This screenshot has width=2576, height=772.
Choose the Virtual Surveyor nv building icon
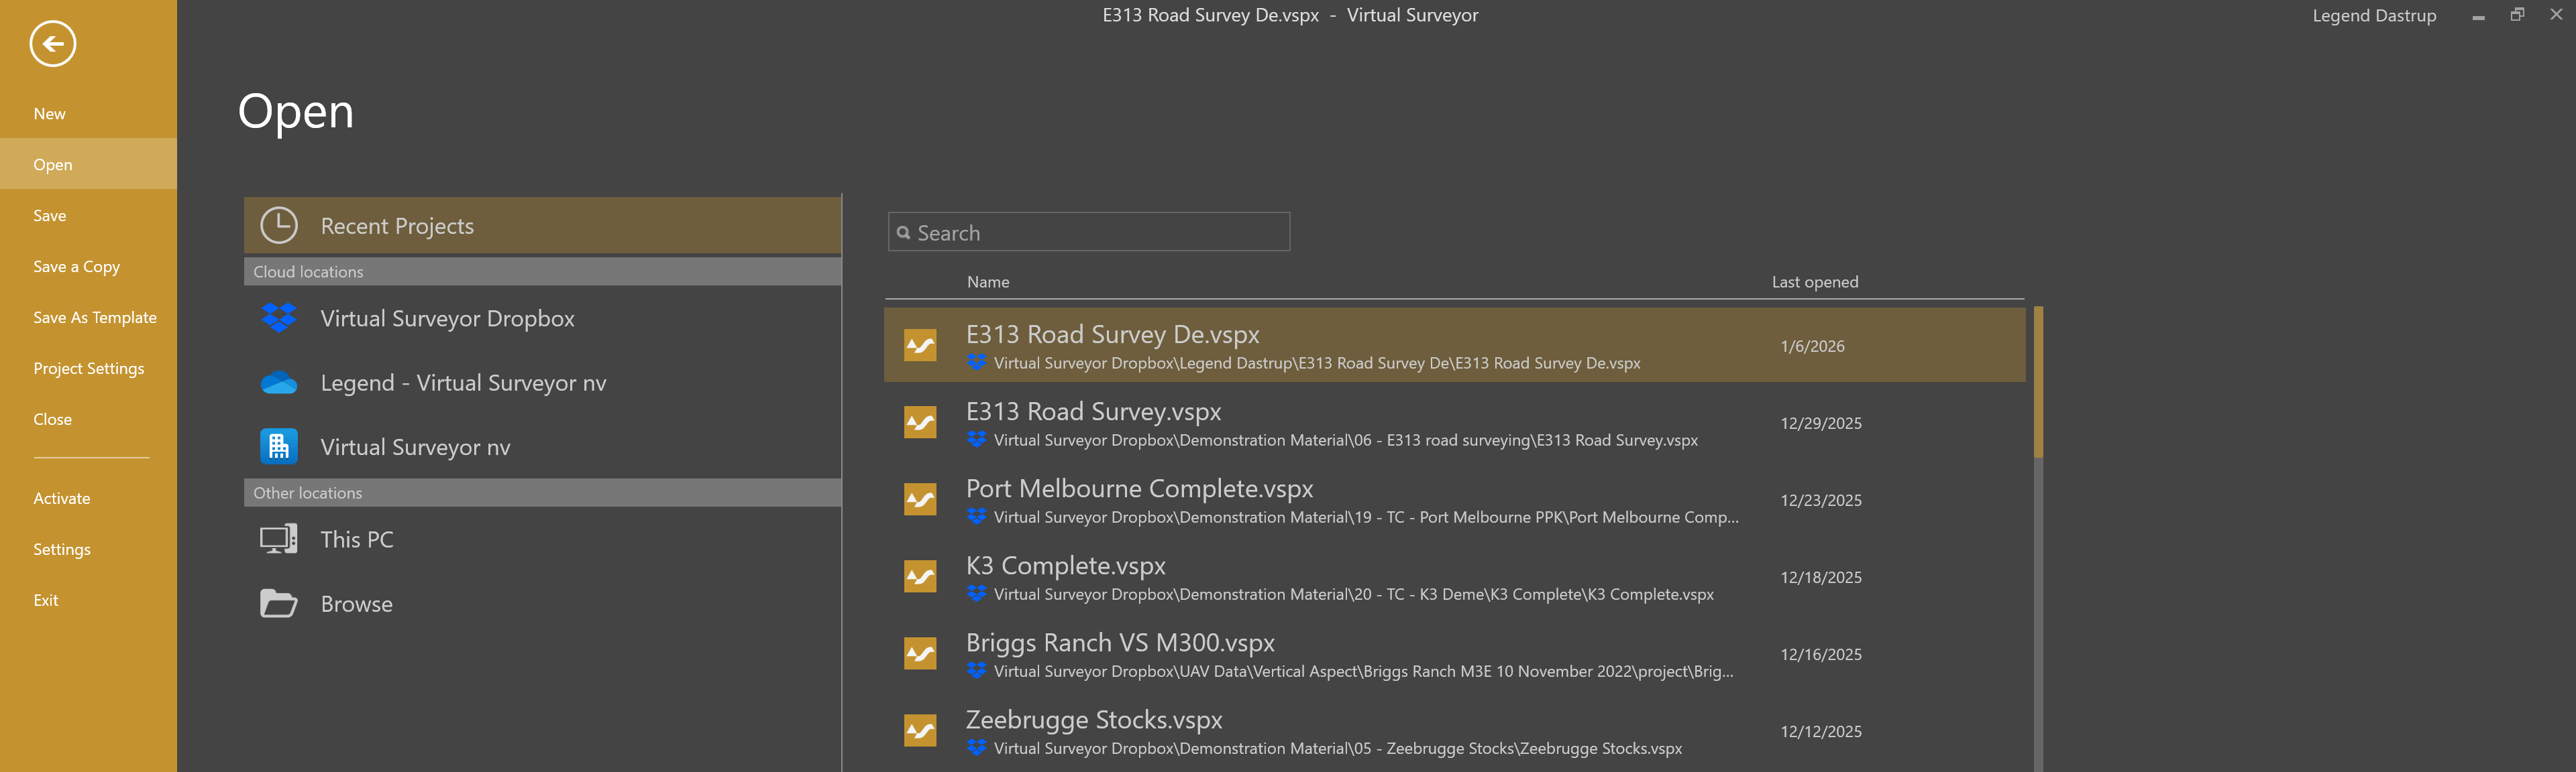tap(279, 446)
